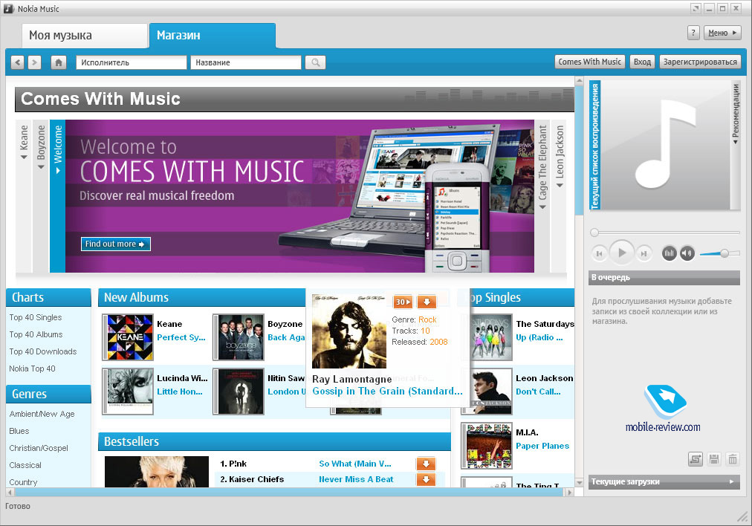Focus the Название title search field
752x526 pixels.
click(x=245, y=62)
